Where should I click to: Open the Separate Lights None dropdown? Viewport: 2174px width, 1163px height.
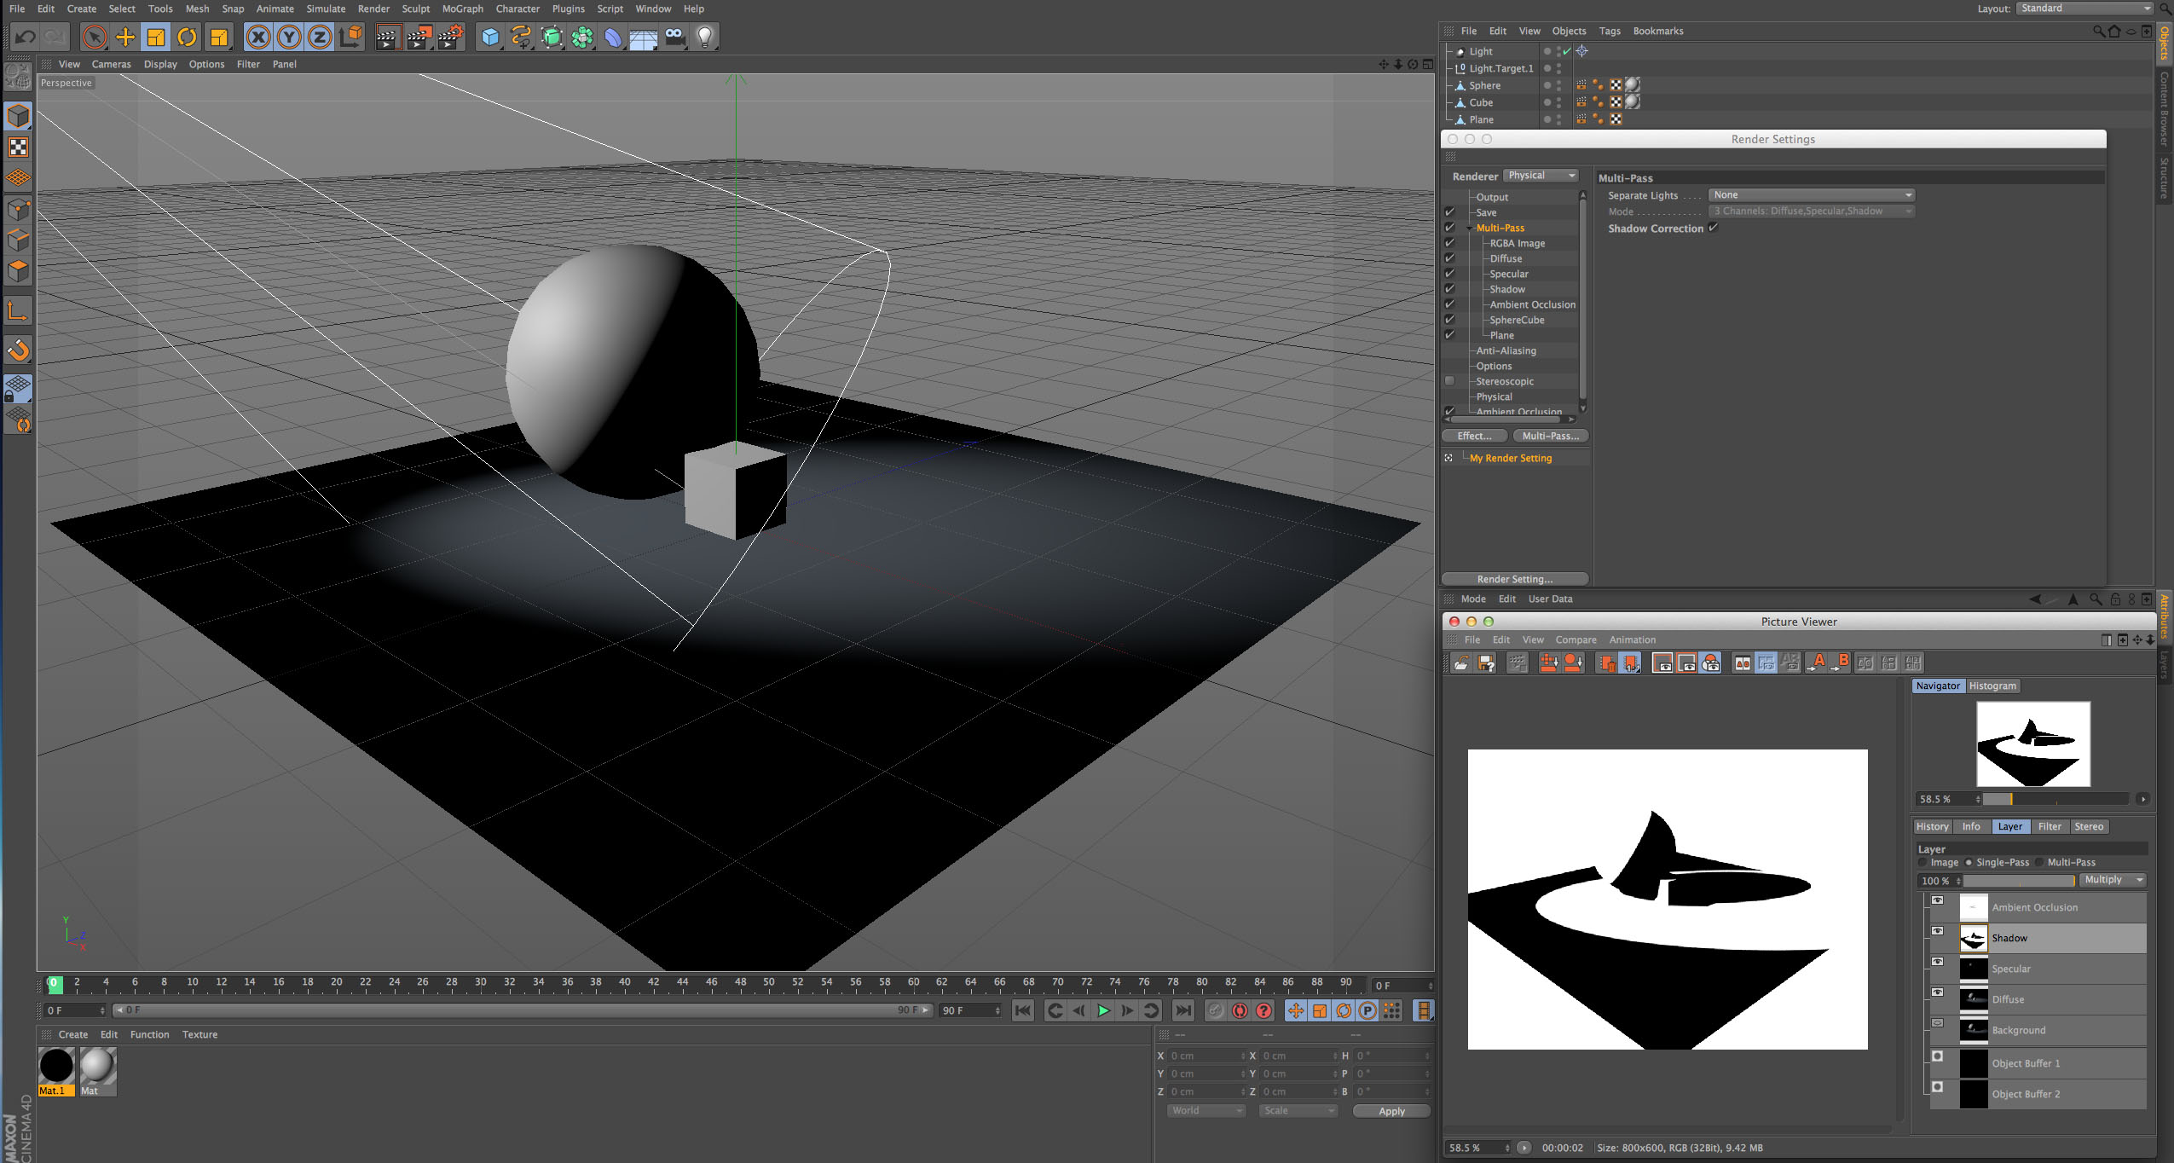pyautogui.click(x=1812, y=195)
